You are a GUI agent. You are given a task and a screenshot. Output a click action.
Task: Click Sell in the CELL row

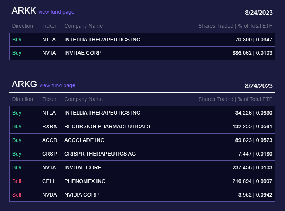(x=17, y=181)
